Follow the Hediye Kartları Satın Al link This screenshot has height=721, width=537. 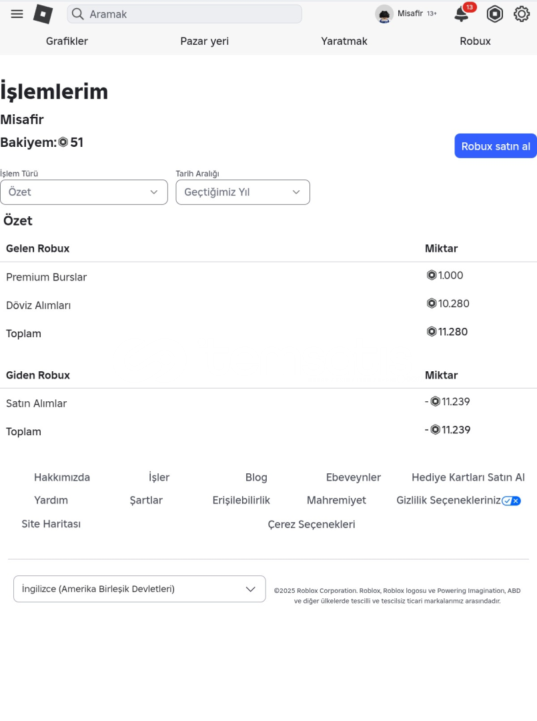point(468,477)
